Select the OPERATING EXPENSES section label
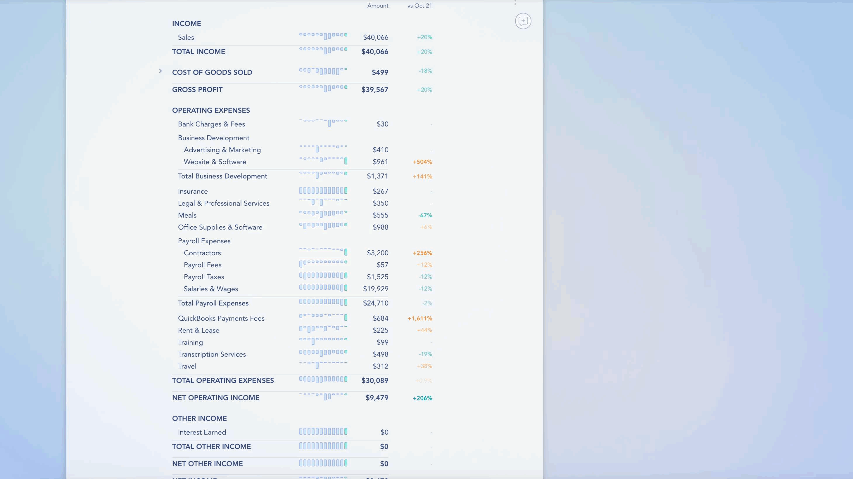 coord(211,110)
